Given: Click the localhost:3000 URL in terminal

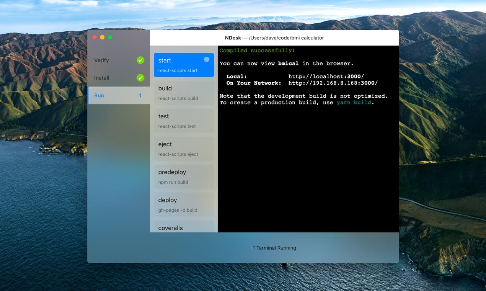Looking at the screenshot, I should click(326, 76).
